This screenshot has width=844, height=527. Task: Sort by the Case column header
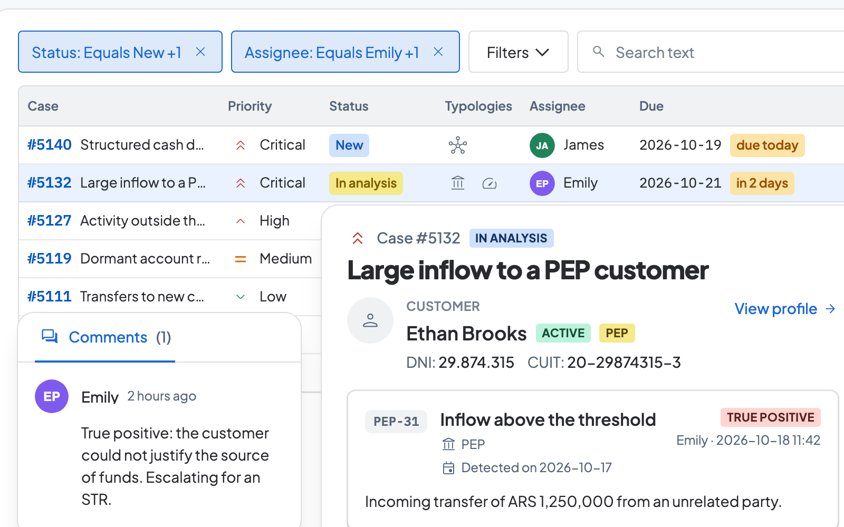tap(43, 106)
